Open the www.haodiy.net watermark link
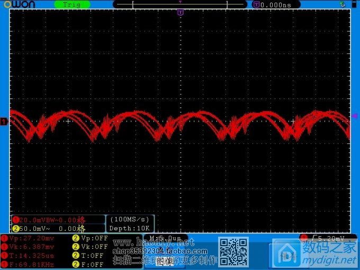This screenshot has width=360, height=270. 154,242
